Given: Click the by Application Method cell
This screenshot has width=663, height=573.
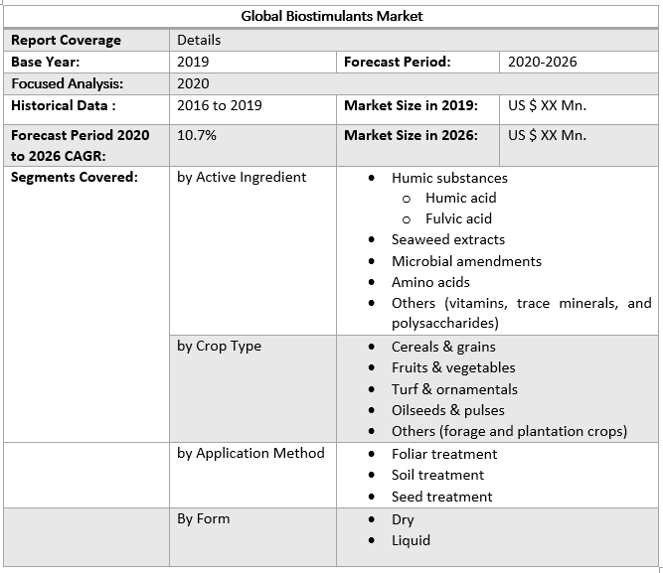Looking at the screenshot, I should click(x=250, y=453).
